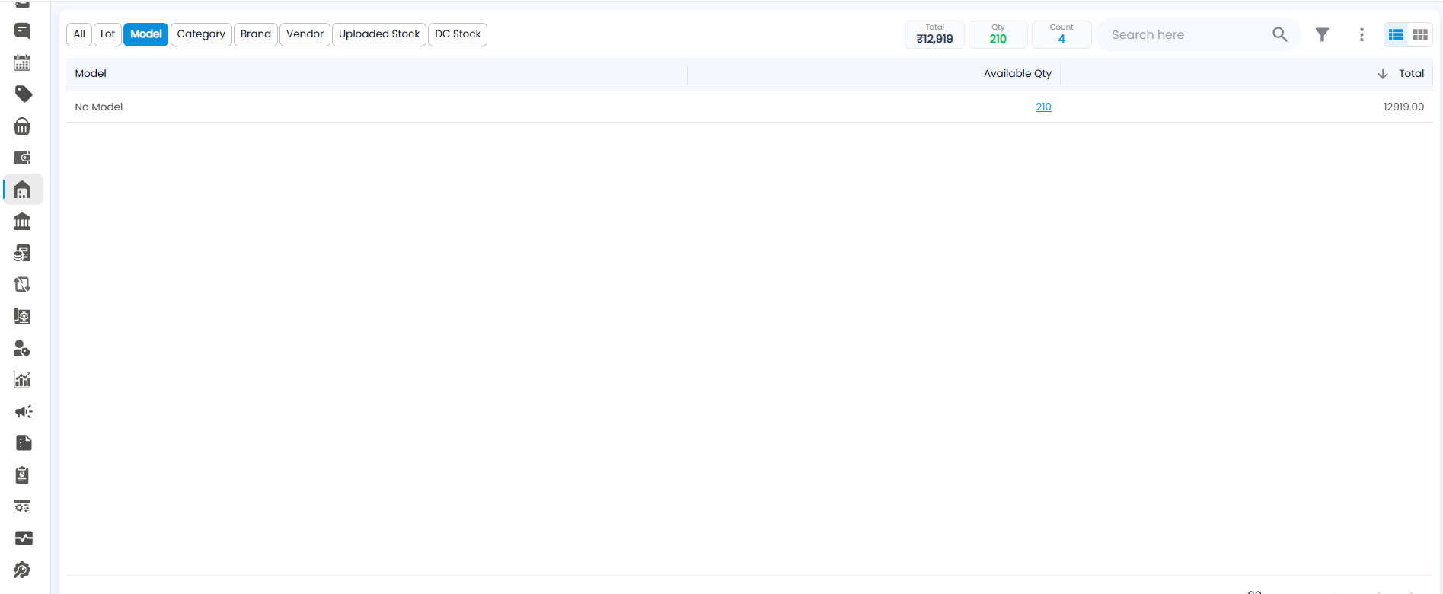
Task: Click the Model column header
Action: click(91, 73)
